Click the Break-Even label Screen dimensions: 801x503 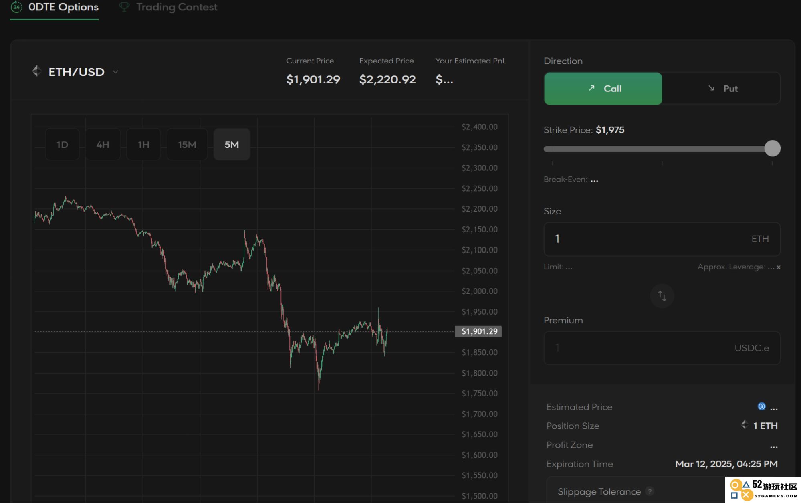[565, 179]
